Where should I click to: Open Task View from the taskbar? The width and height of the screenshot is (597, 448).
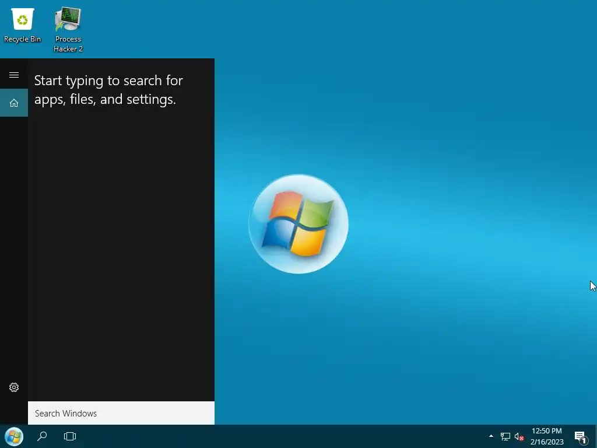pos(70,436)
